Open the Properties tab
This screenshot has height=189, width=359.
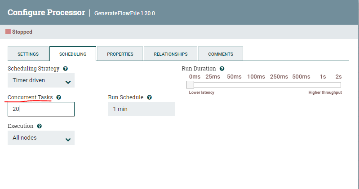[x=120, y=54]
